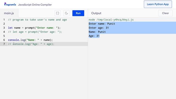Toggle dark mode moon icon
The height and width of the screenshot is (99, 176).
tap(66, 13)
